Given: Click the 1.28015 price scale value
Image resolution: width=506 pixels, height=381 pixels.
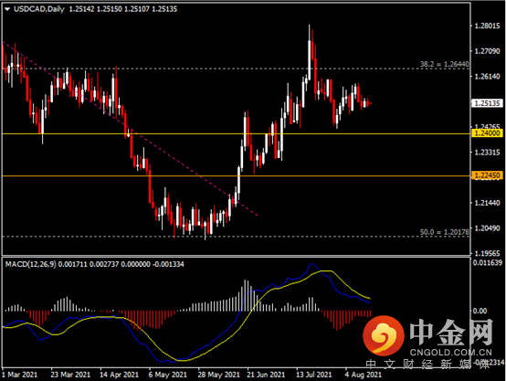Looking at the screenshot, I should coord(488,26).
